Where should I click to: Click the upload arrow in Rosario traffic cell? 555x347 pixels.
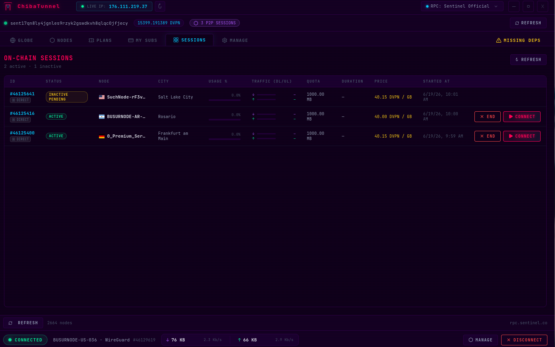coord(253,119)
